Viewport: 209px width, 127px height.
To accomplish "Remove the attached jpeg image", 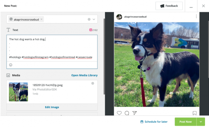I will click(93, 83).
